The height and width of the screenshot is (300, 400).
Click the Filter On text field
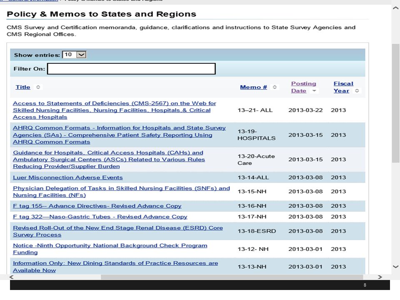131,69
